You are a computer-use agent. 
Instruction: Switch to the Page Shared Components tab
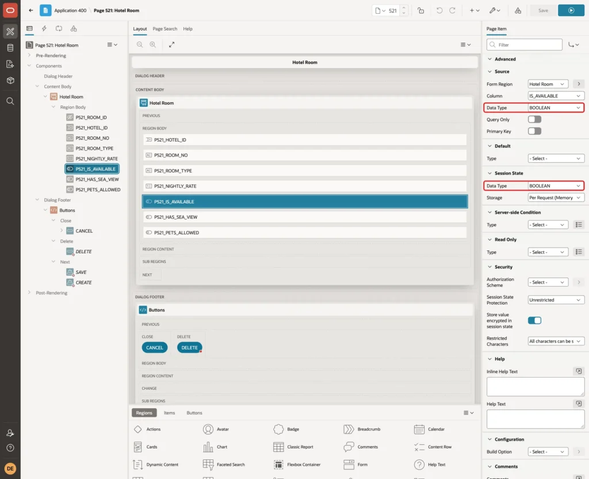[74, 29]
